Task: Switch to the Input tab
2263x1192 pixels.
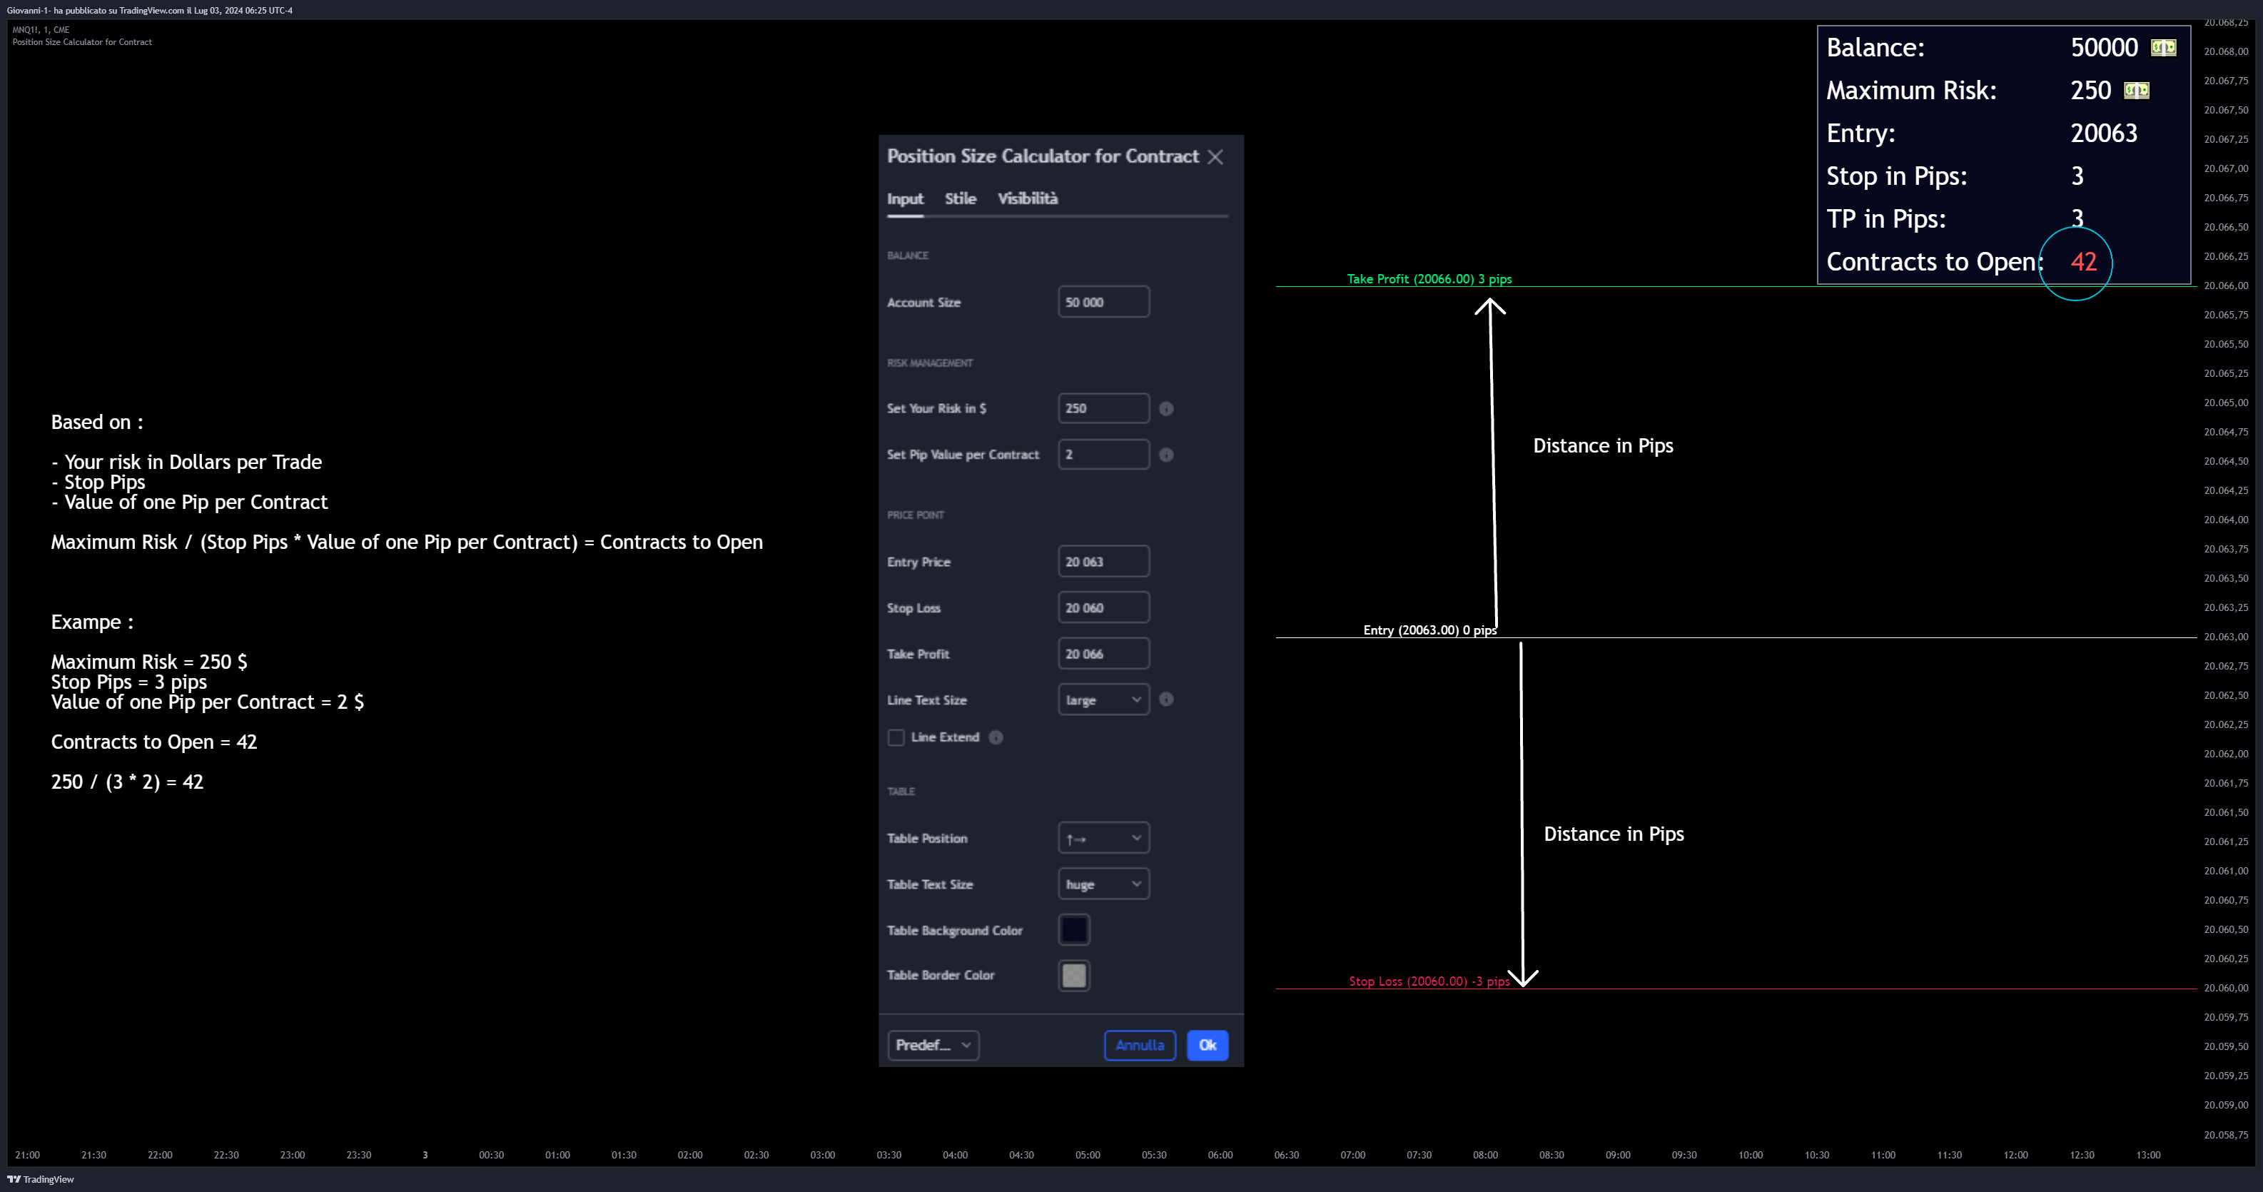Action: tap(905, 198)
